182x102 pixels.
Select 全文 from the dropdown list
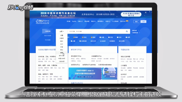coord(62,44)
